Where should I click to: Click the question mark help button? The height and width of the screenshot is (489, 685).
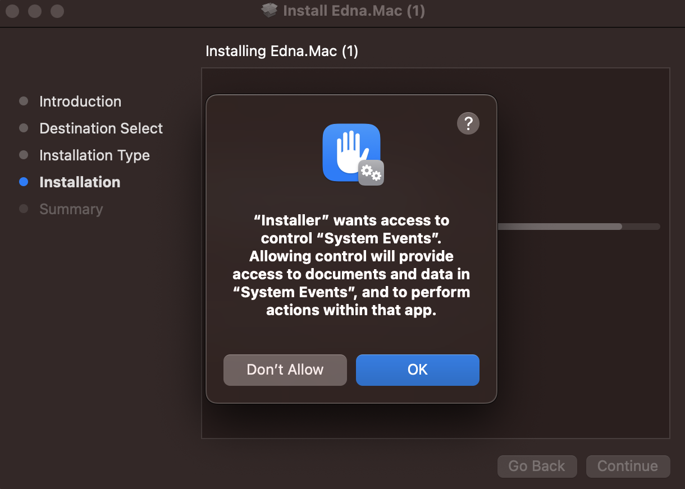click(468, 123)
